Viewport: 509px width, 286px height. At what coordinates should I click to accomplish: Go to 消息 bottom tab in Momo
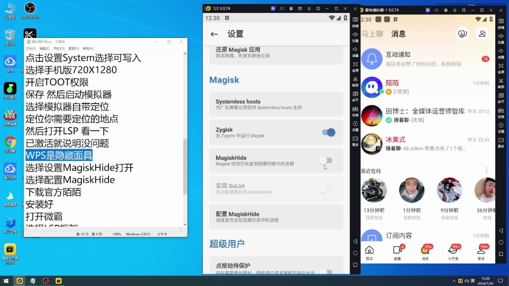(425, 253)
